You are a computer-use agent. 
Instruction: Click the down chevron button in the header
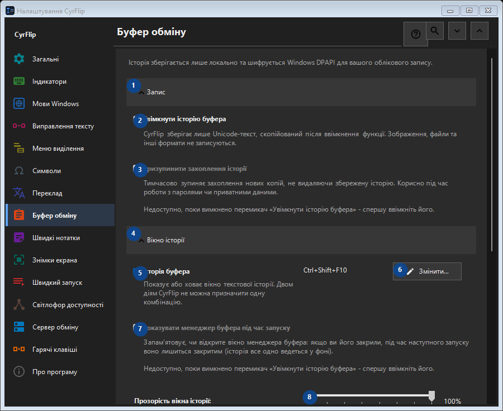(457, 31)
